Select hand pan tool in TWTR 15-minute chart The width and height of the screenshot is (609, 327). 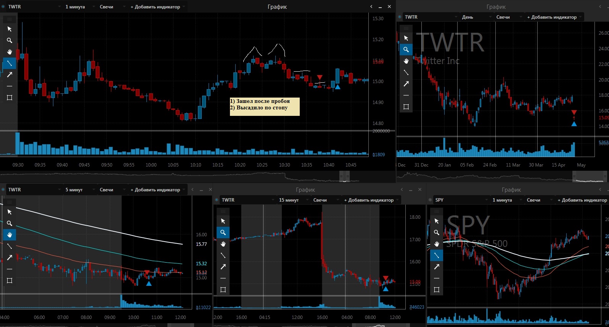pyautogui.click(x=223, y=244)
